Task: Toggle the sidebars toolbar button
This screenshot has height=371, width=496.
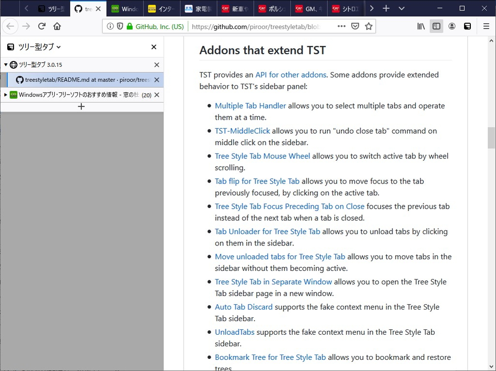Action: click(x=436, y=26)
